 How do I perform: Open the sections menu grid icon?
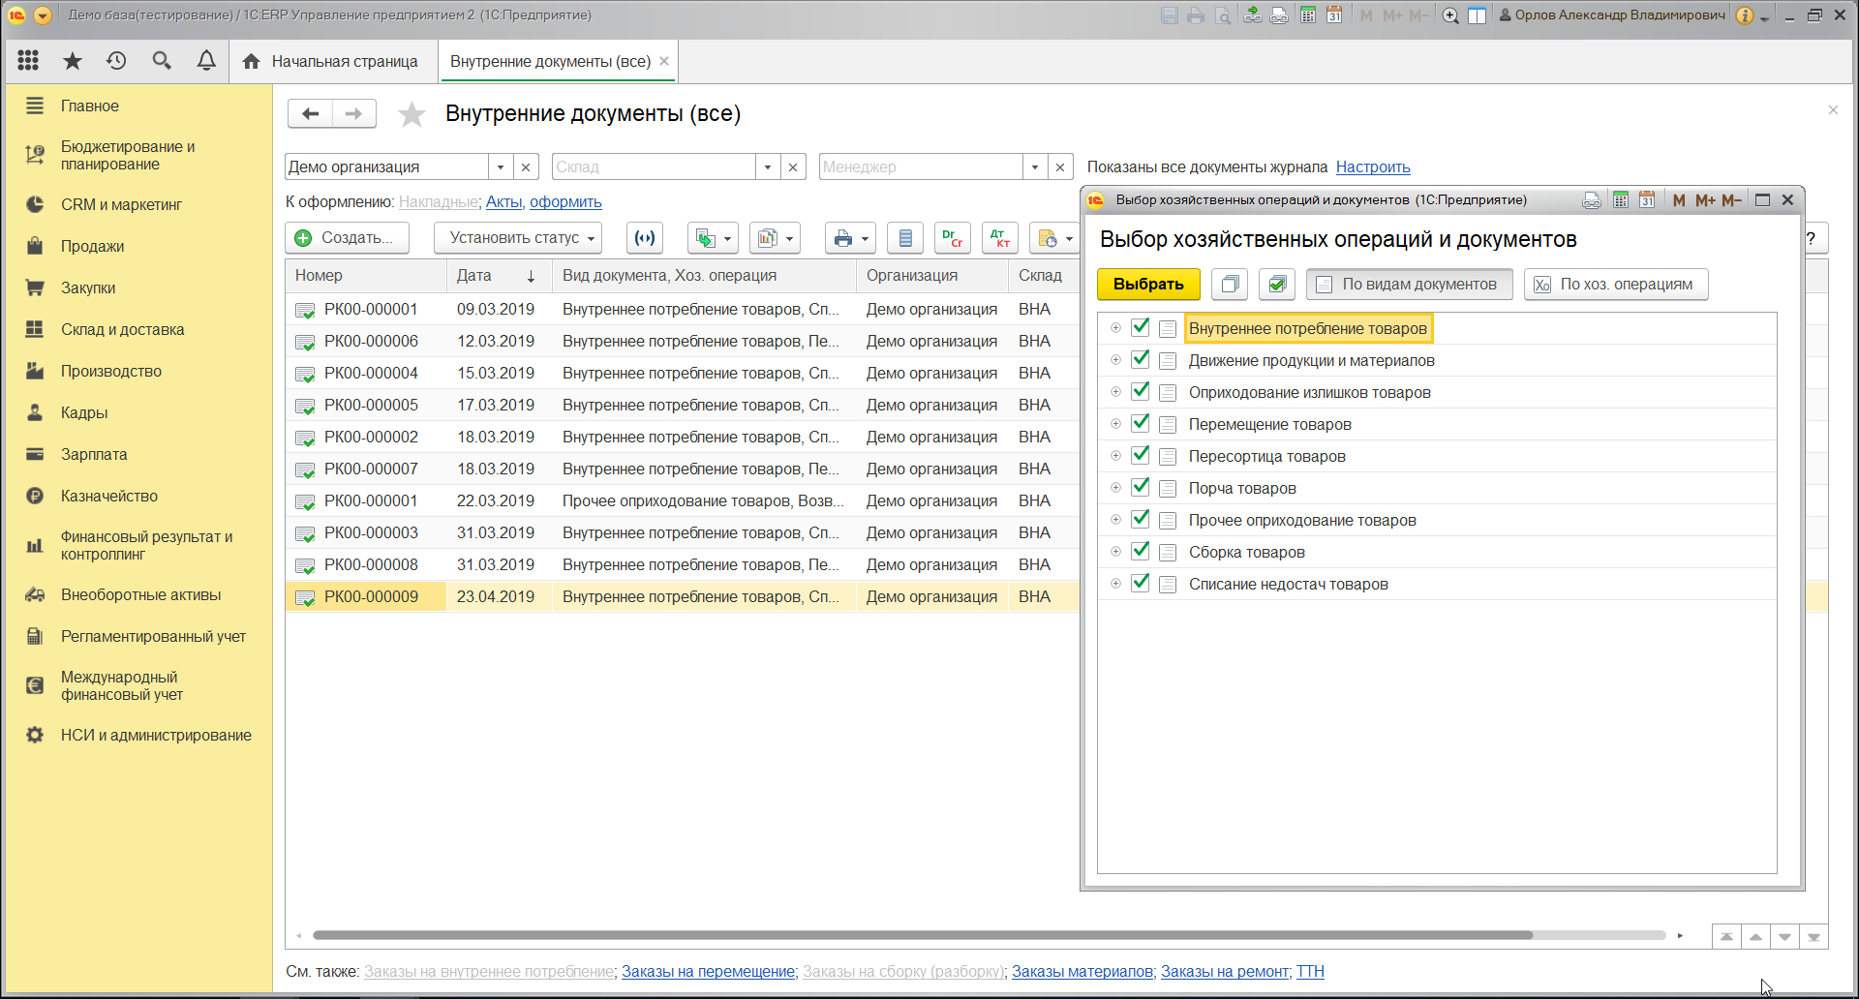point(28,61)
